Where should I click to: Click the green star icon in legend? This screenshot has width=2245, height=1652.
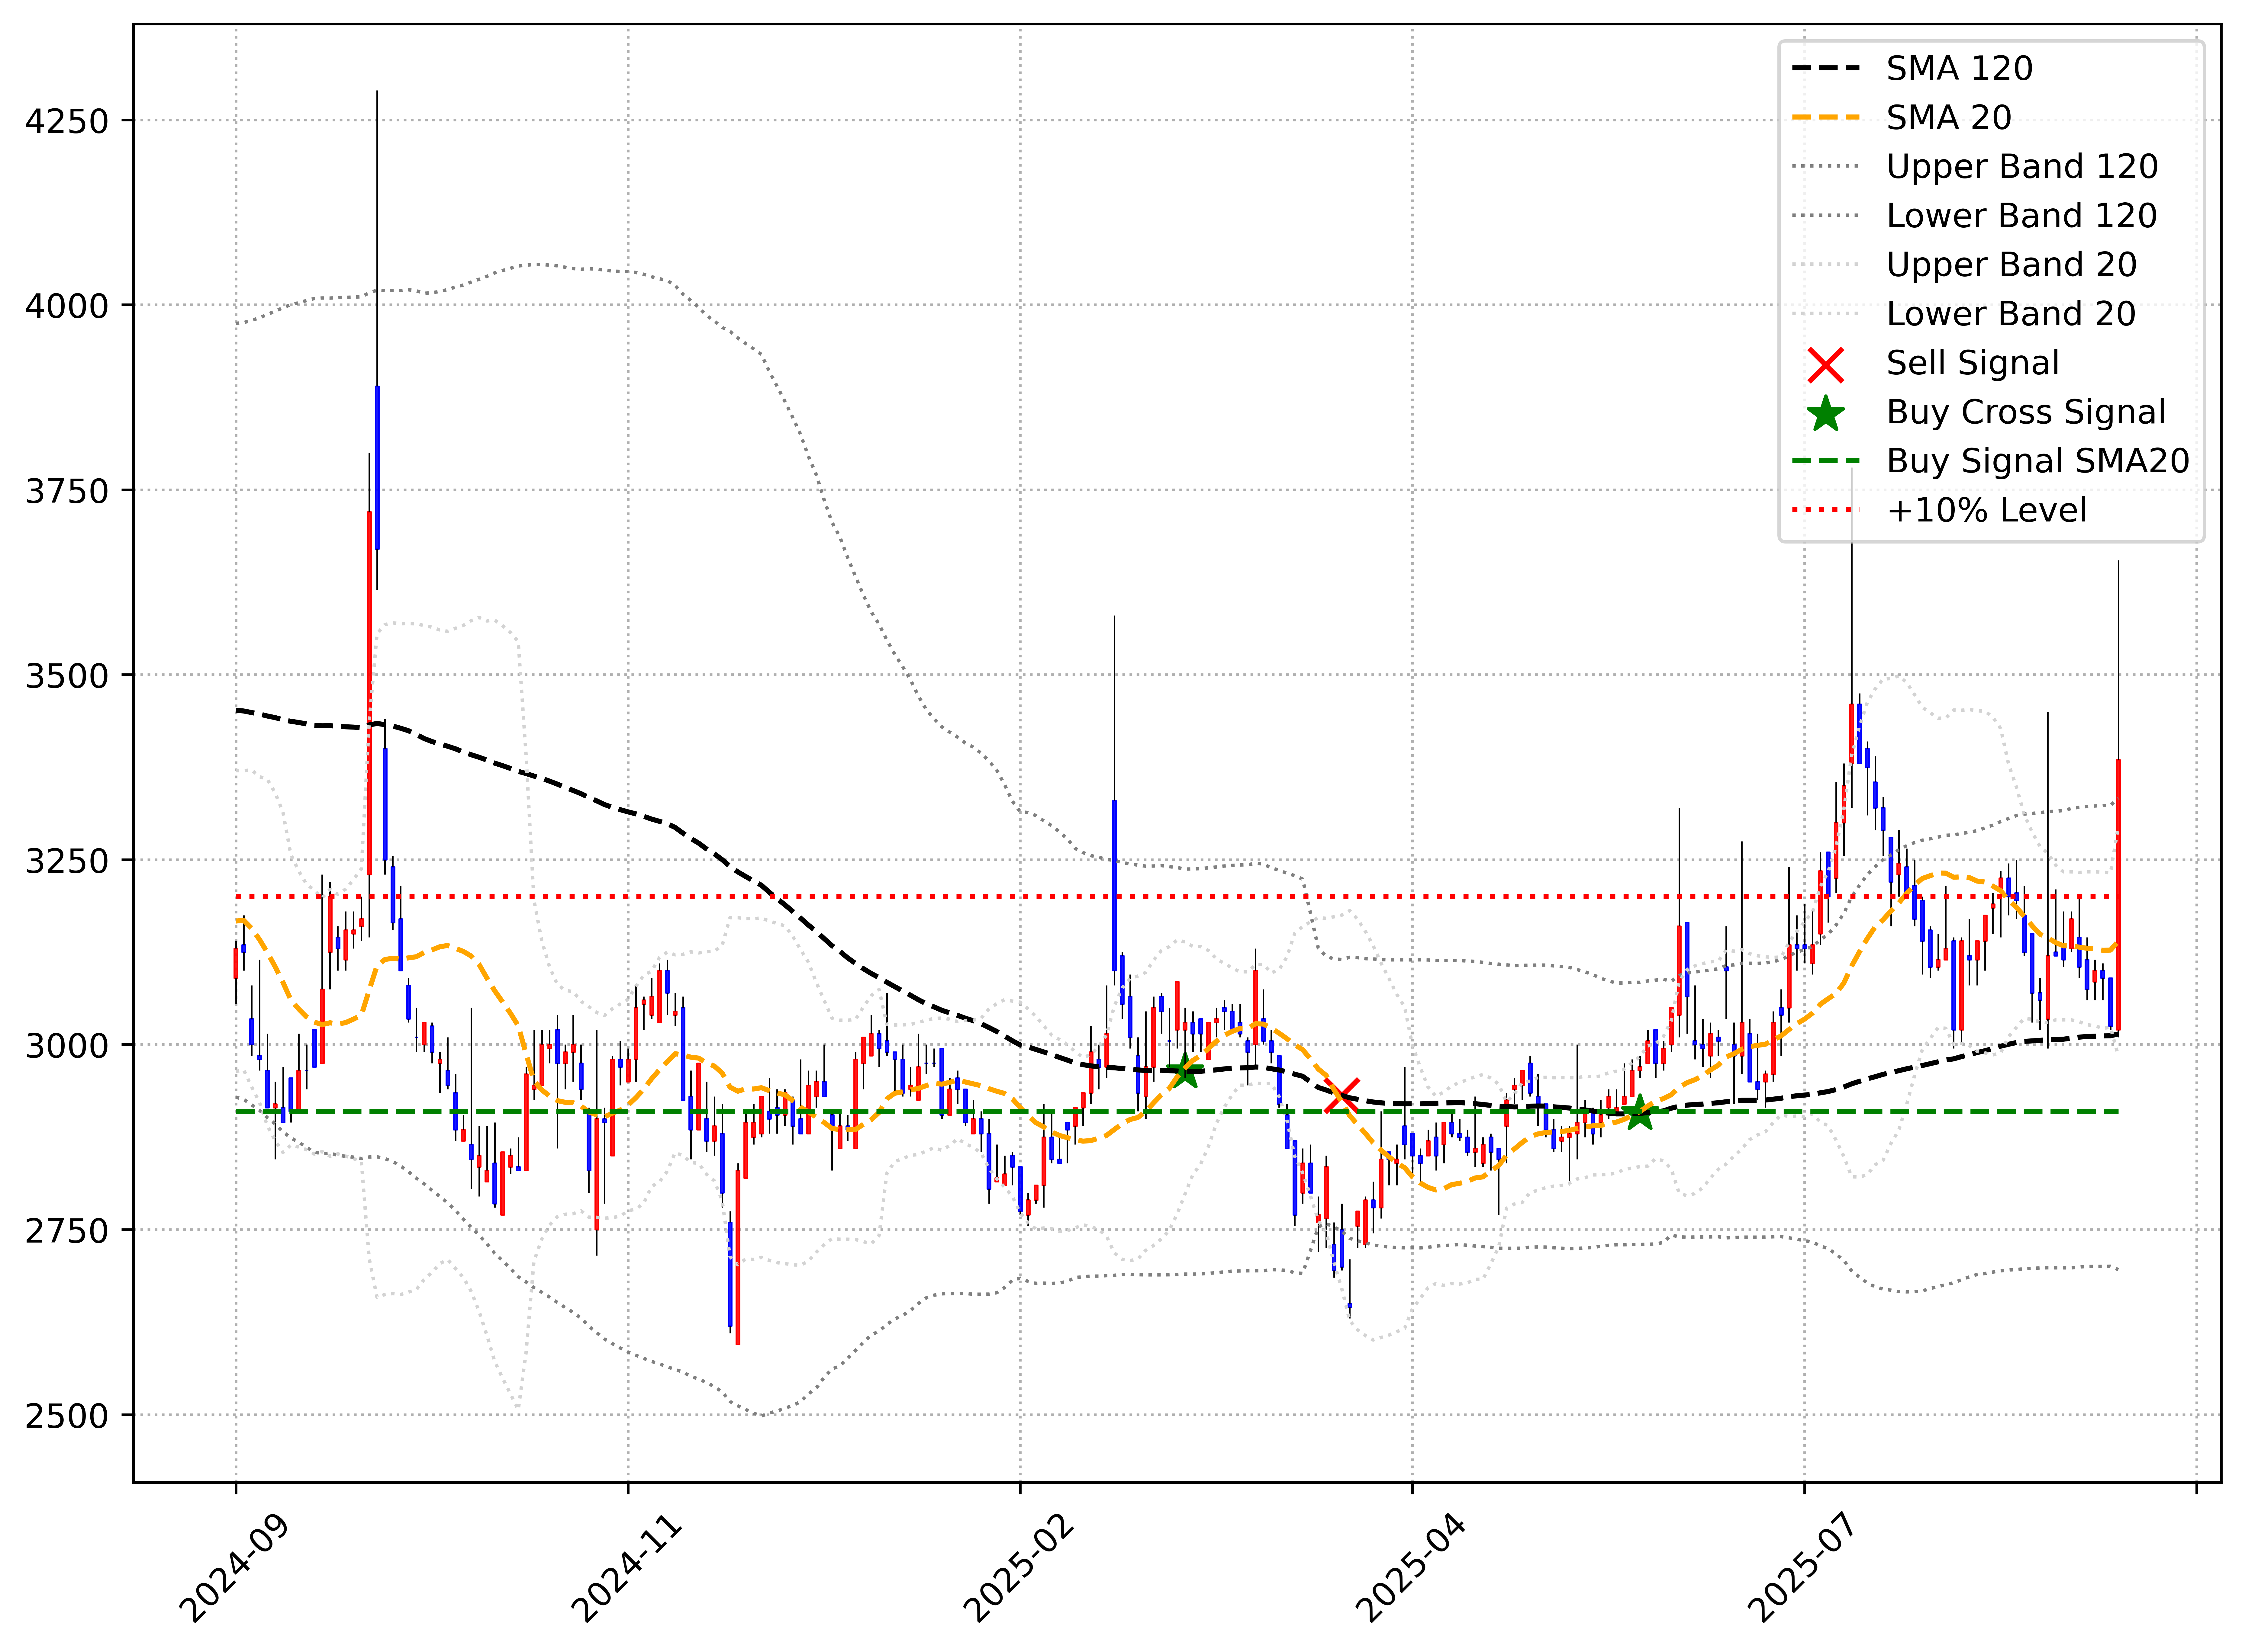(1826, 414)
